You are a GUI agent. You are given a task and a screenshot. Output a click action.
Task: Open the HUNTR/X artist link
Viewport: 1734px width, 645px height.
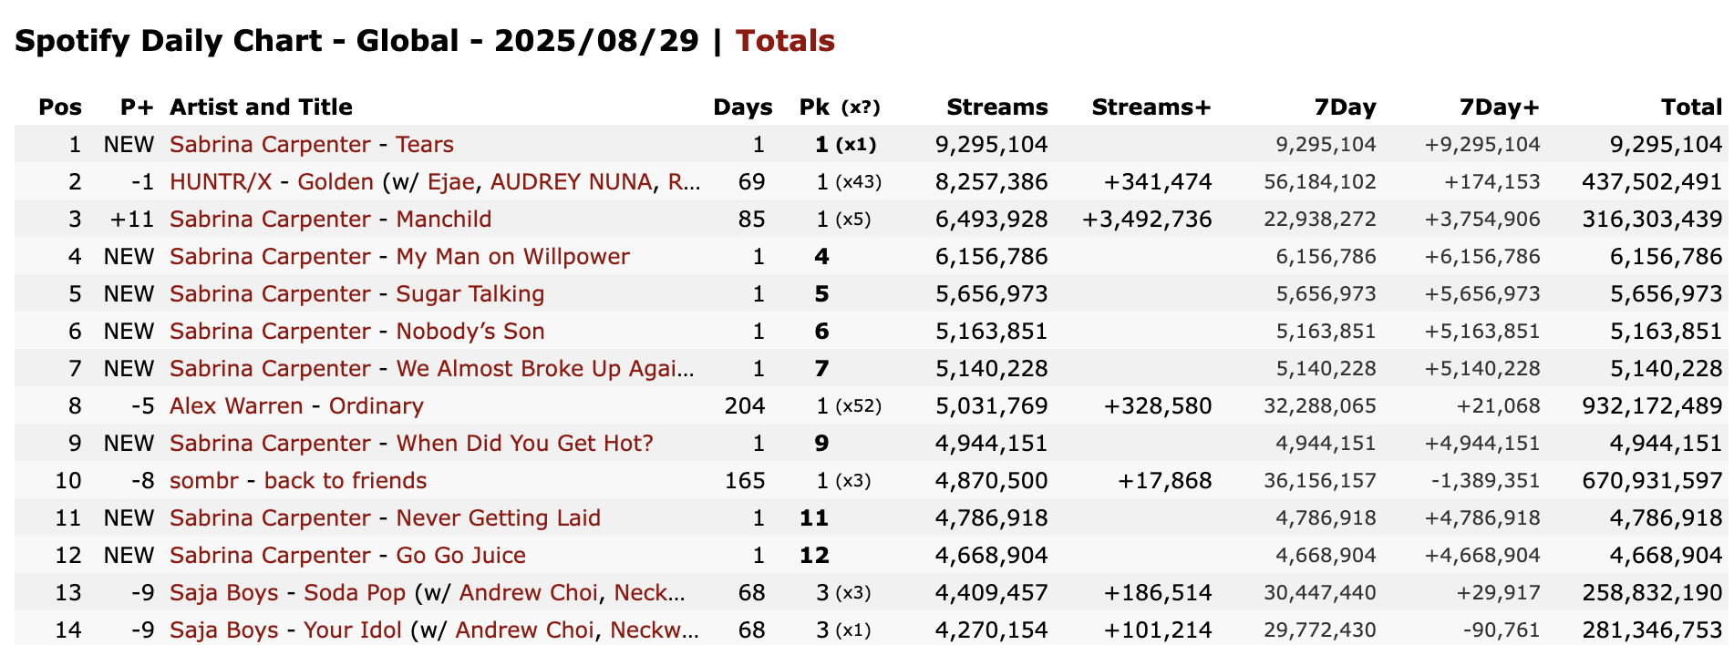221,182
